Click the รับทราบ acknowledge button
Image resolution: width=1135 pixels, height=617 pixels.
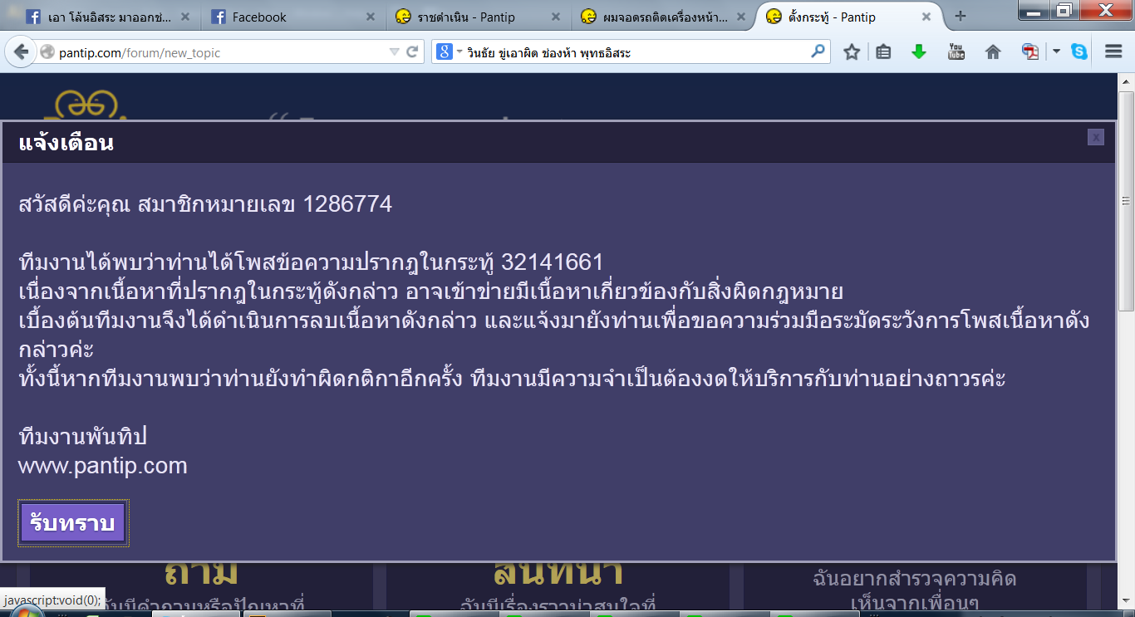pyautogui.click(x=72, y=523)
